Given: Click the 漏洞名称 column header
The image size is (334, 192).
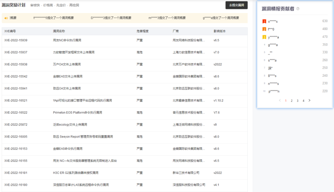Looking at the screenshot, I should [x=59, y=31].
